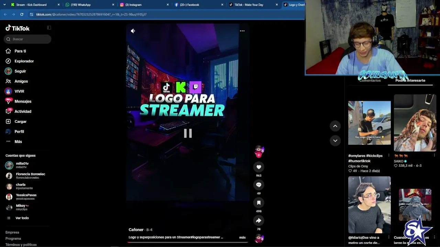Go back in the browser
The image size is (440, 247).
[x=5, y=14]
